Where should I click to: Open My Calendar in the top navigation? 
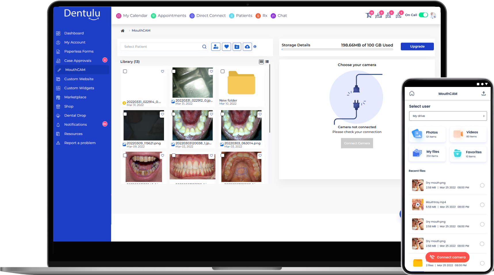[x=132, y=16]
